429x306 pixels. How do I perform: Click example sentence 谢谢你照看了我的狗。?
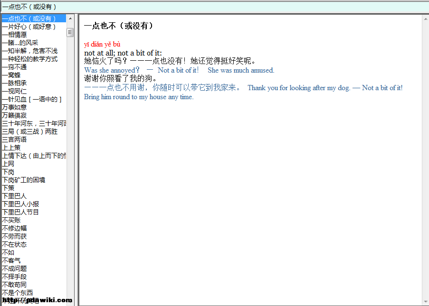pyautogui.click(x=121, y=79)
